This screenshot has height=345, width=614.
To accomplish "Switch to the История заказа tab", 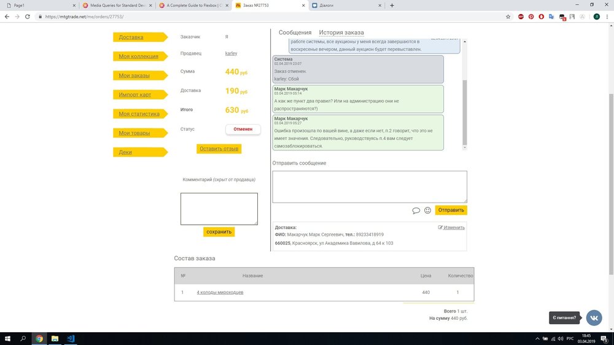I will point(341,33).
